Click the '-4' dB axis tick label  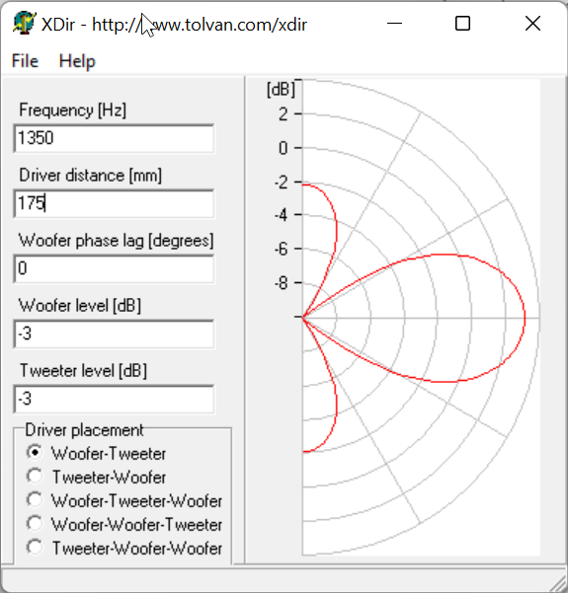[282, 215]
